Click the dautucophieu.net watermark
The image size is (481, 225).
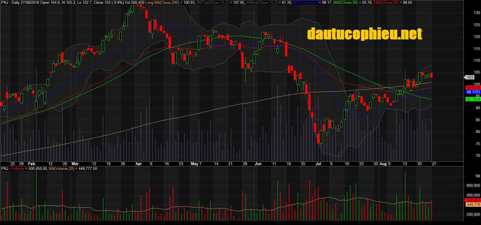coord(364,34)
